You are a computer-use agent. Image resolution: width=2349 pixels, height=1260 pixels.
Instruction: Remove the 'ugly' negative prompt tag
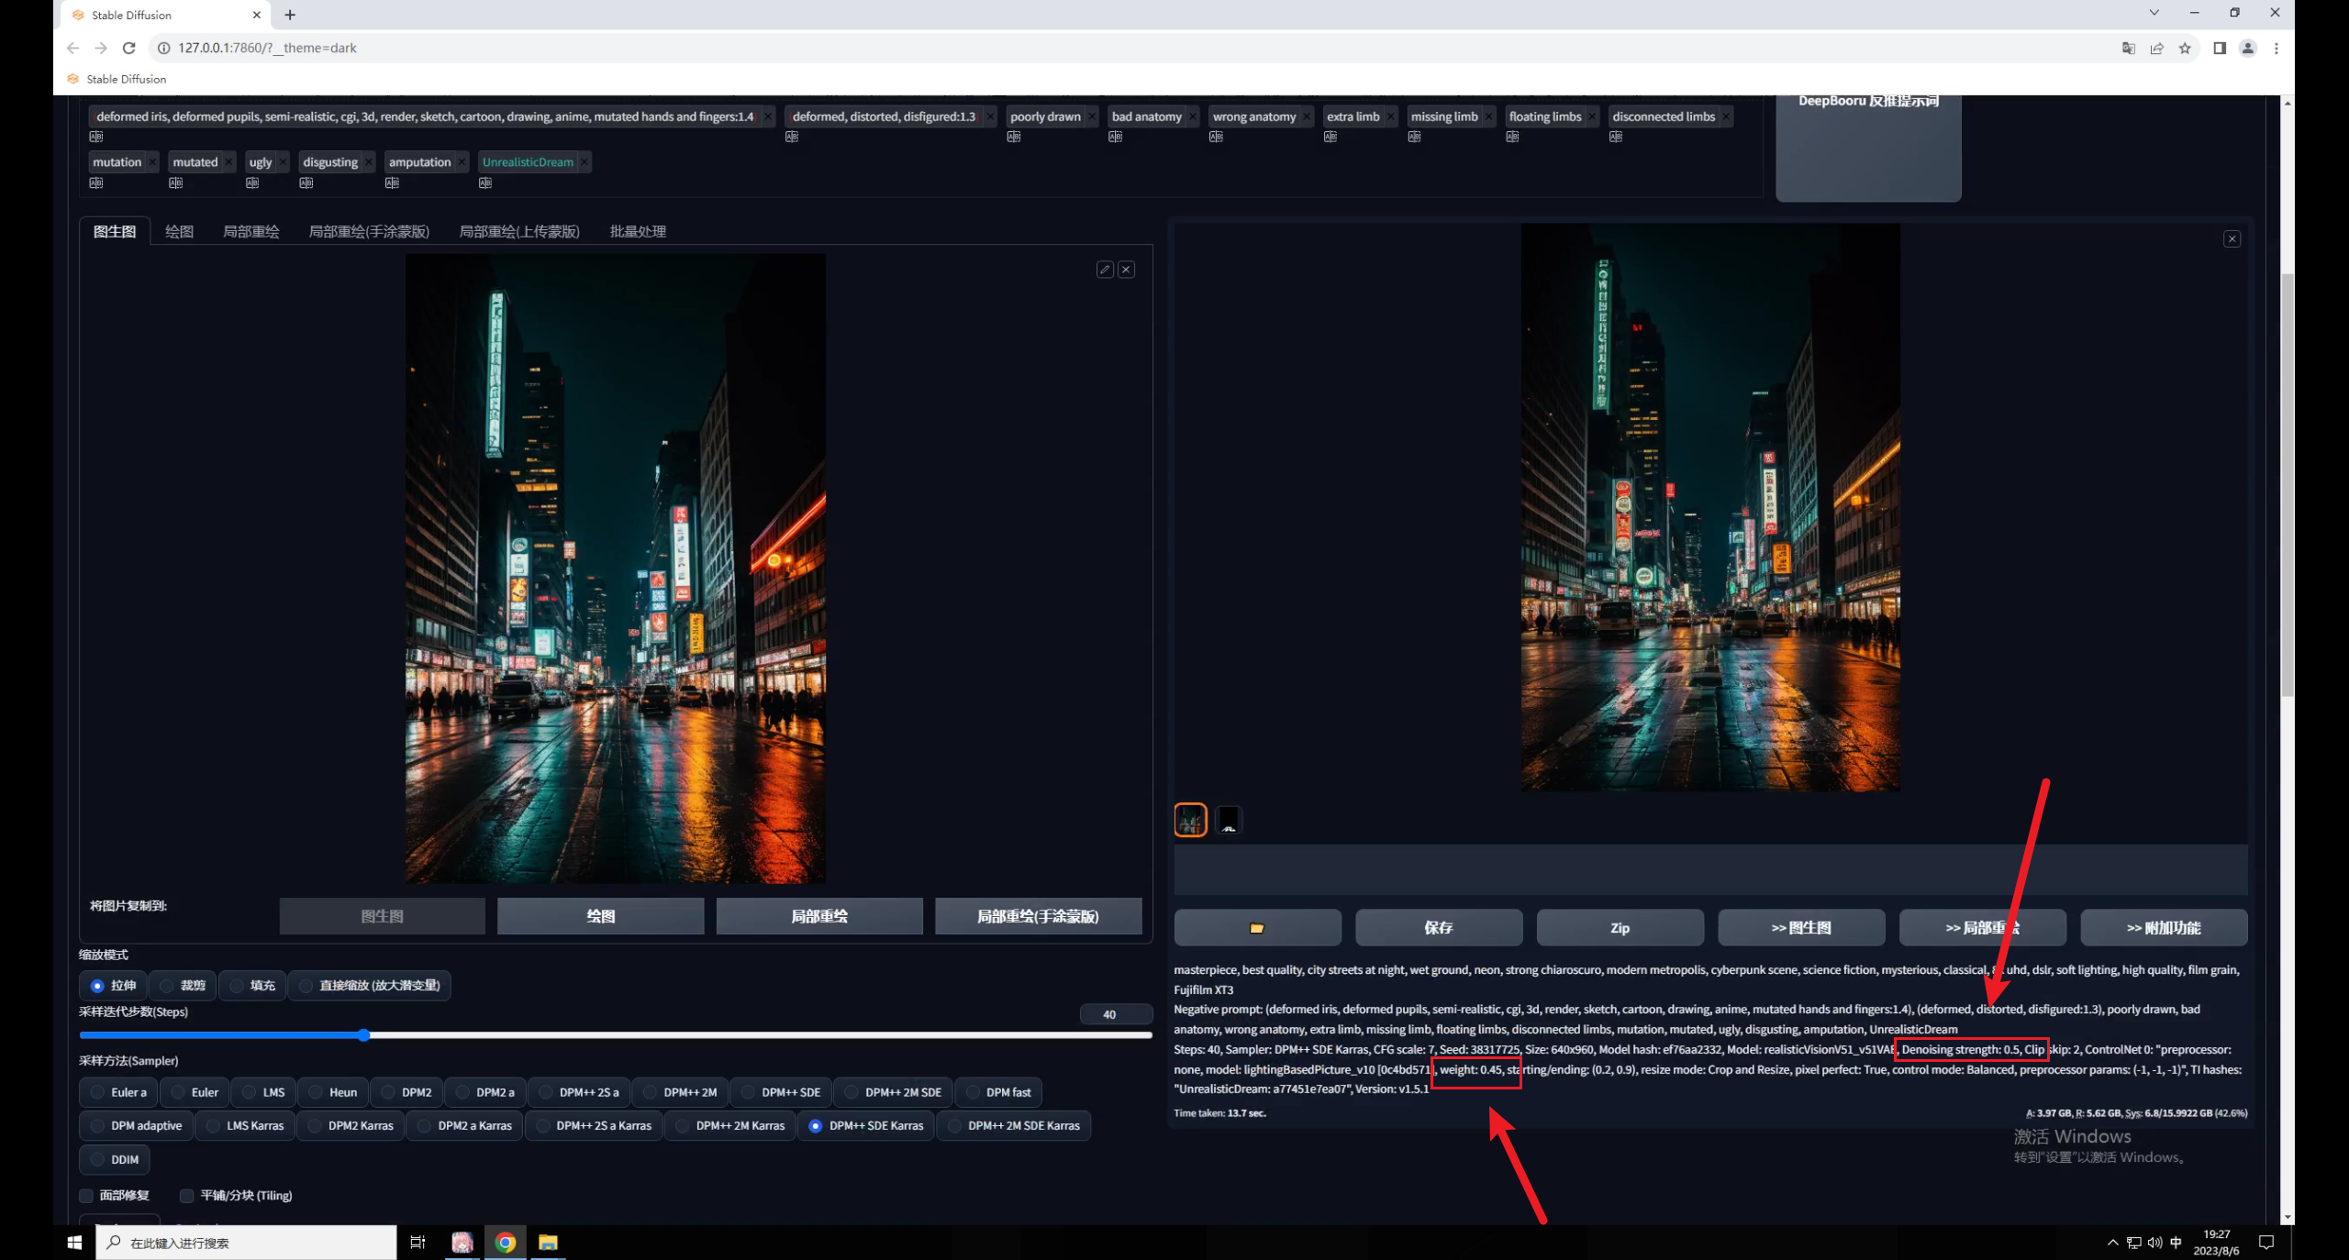pos(283,162)
